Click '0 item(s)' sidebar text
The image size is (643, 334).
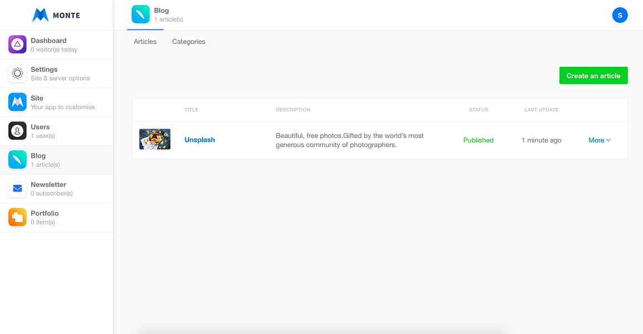(x=43, y=223)
